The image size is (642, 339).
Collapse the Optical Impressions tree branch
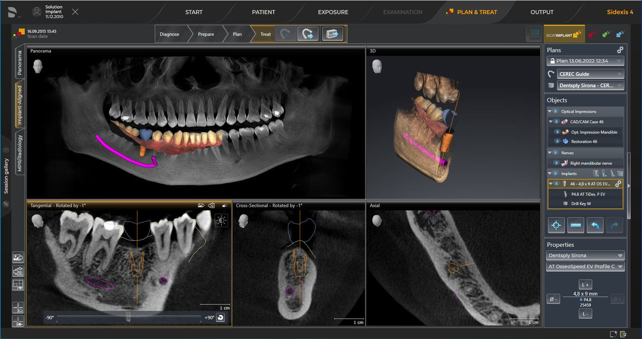tap(549, 111)
